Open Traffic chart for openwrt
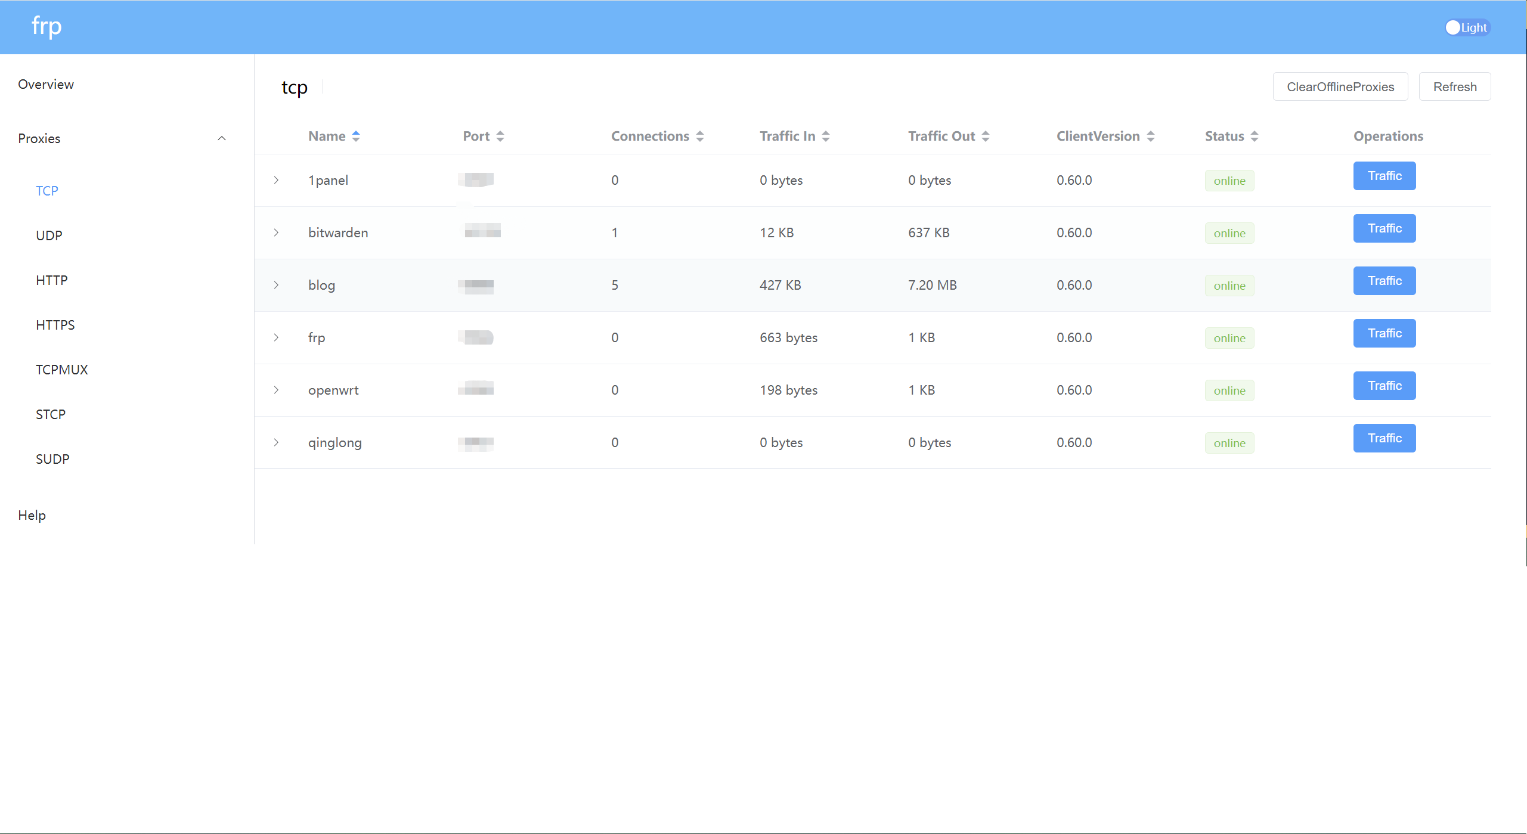The height and width of the screenshot is (834, 1527). click(x=1384, y=386)
